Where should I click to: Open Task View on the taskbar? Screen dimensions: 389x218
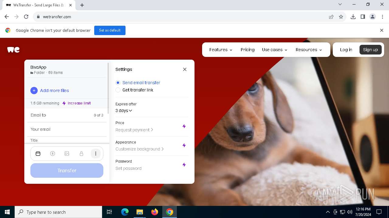[109, 212]
